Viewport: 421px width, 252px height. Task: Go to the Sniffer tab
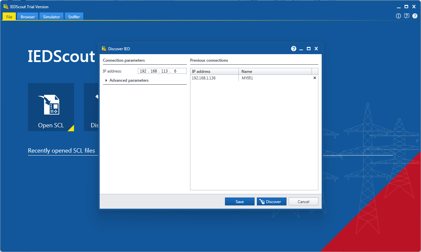pos(74,17)
